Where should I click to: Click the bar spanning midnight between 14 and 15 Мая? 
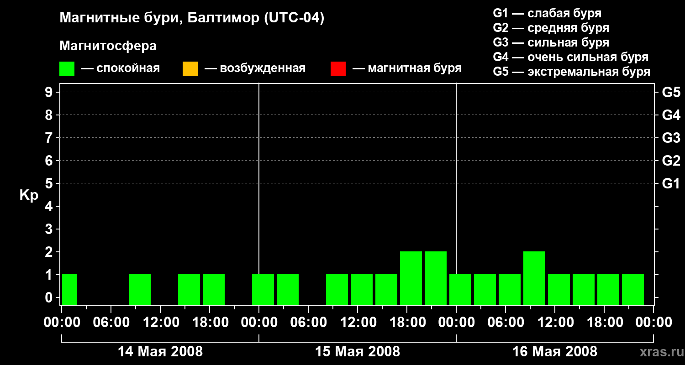point(263,289)
